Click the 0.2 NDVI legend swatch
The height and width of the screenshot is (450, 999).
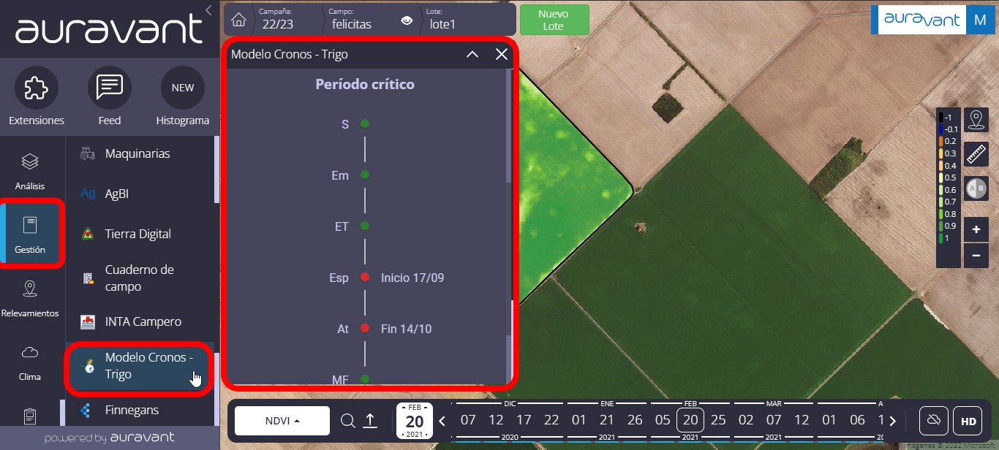pos(940,141)
